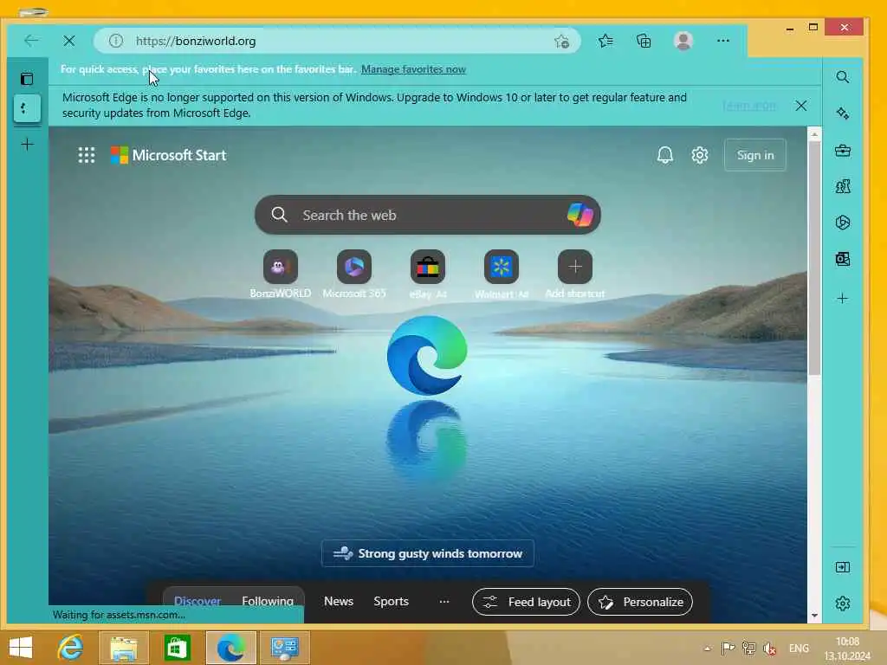Open the muted volume tray icon
Image resolution: width=887 pixels, height=665 pixels.
coord(769,648)
